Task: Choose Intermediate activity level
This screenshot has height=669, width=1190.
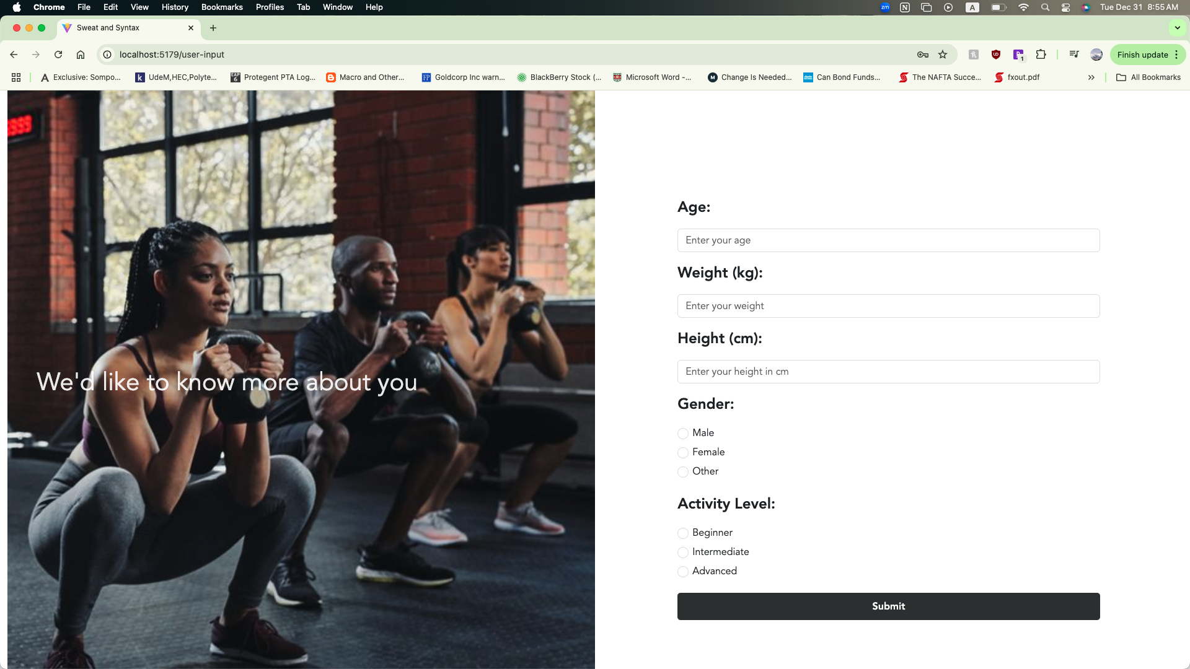Action: pyautogui.click(x=683, y=553)
